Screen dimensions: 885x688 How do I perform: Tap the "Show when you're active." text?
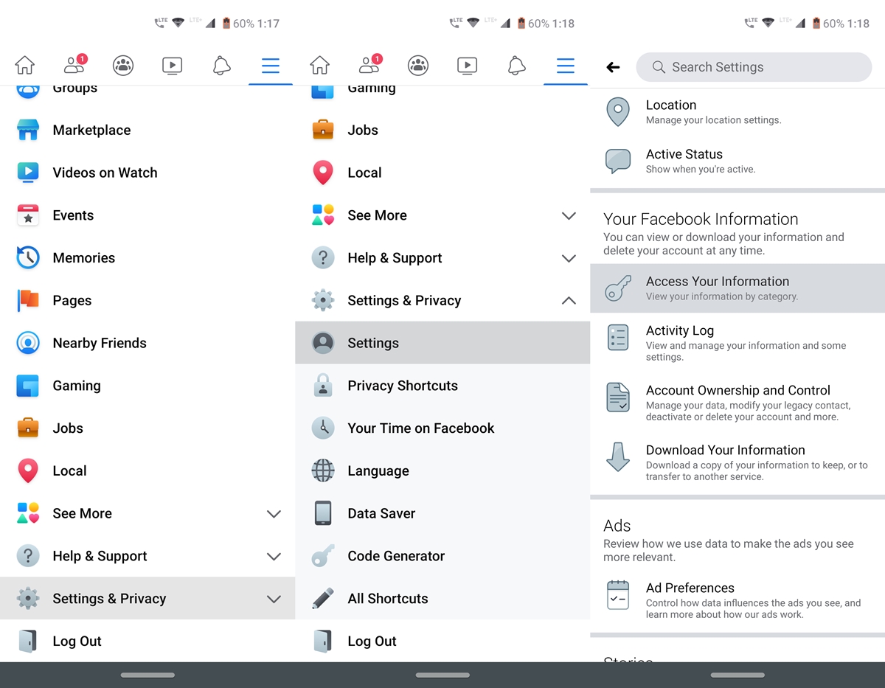[x=701, y=170]
